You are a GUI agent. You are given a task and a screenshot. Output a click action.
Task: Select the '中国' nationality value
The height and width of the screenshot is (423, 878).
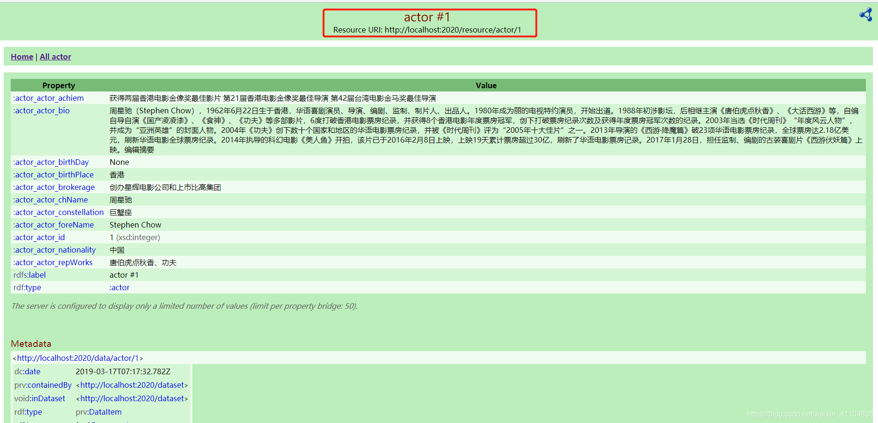tap(117, 250)
